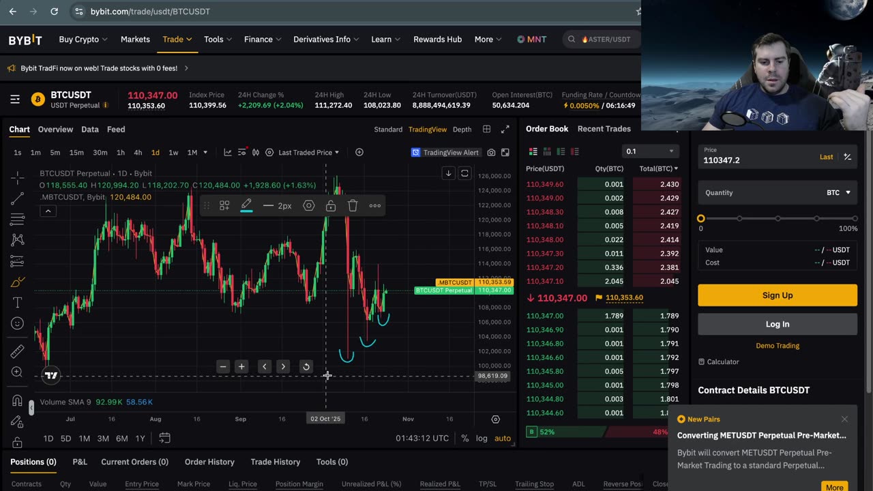
Task: Open the Markets page
Action: [x=135, y=40]
